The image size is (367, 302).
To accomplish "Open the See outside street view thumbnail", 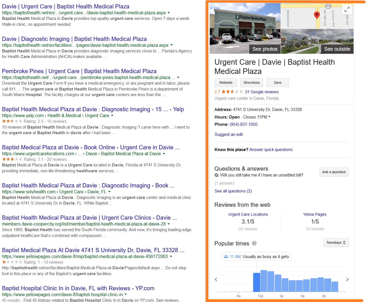I will [x=317, y=41].
